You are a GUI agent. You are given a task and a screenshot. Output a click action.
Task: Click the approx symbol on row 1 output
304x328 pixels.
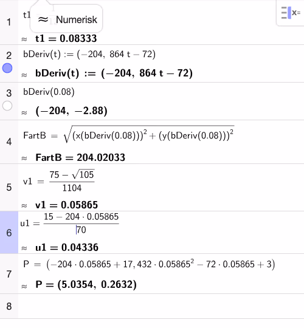pyautogui.click(x=24, y=39)
